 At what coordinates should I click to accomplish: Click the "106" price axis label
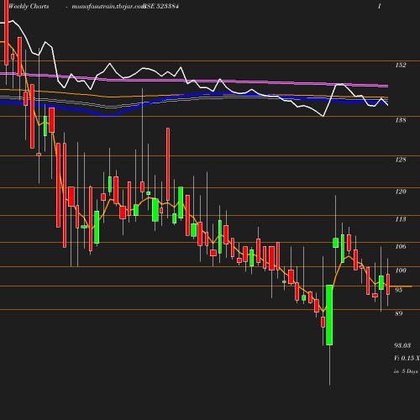click(x=401, y=246)
